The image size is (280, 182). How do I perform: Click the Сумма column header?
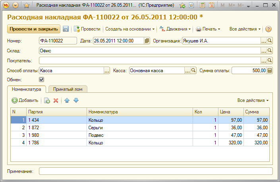pyautogui.click(x=257, y=112)
